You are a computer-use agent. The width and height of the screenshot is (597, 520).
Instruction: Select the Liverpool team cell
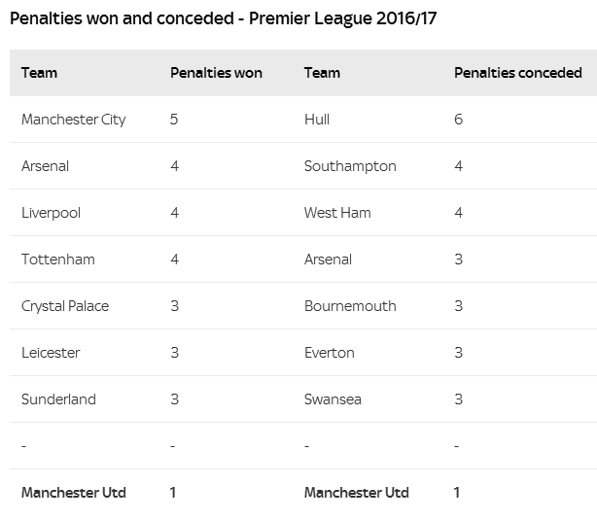[51, 213]
